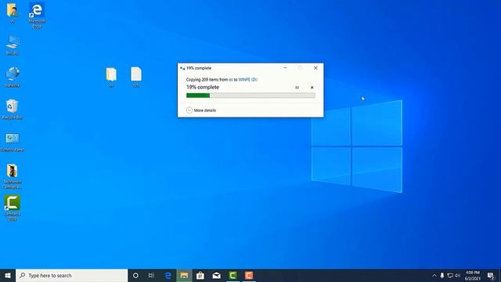Open network status from the tray
This screenshot has height=282, width=501.
click(x=450, y=275)
